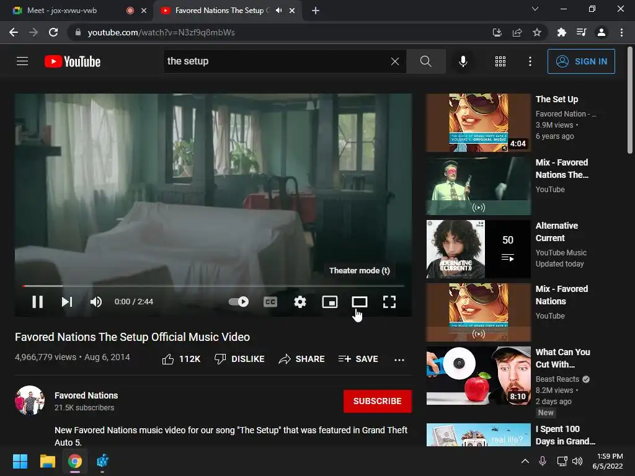Open tab search chevron dropdown
Viewport: 635px width, 476px height.
point(535,9)
